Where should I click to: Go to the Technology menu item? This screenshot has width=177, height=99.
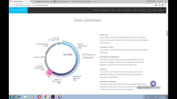click(105, 10)
